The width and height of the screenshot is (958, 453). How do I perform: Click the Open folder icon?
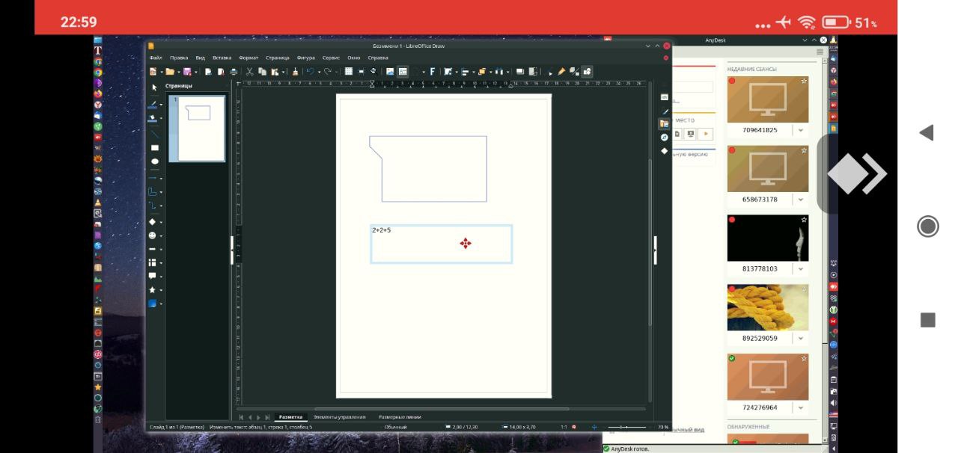click(170, 72)
